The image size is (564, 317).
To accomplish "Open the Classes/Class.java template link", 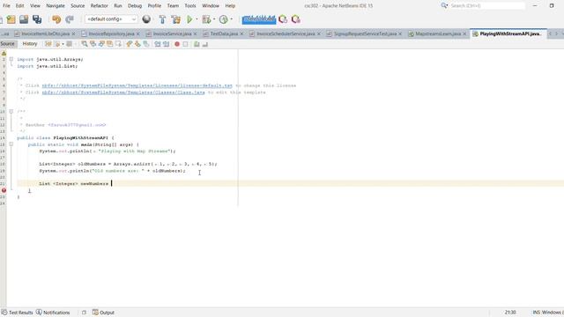I will [x=123, y=92].
